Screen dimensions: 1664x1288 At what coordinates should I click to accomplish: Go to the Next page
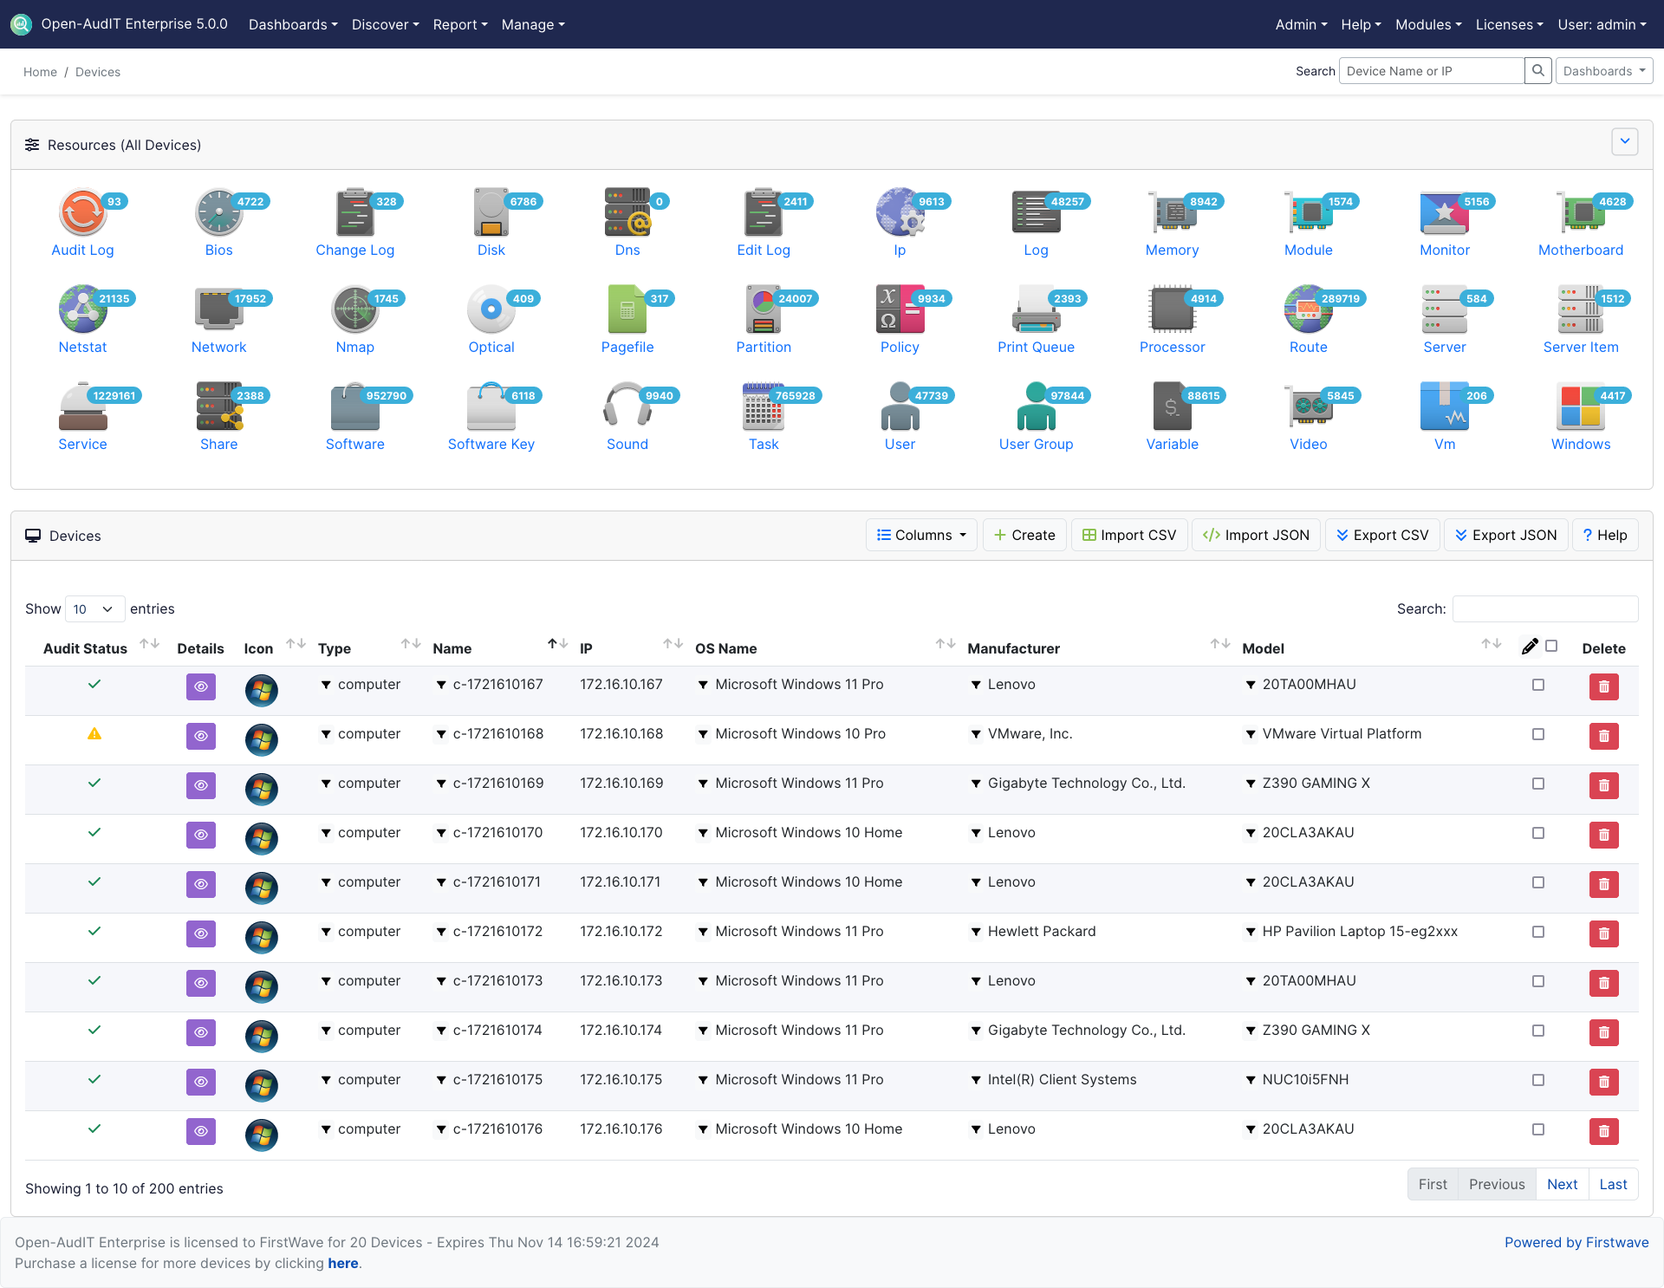tap(1562, 1184)
